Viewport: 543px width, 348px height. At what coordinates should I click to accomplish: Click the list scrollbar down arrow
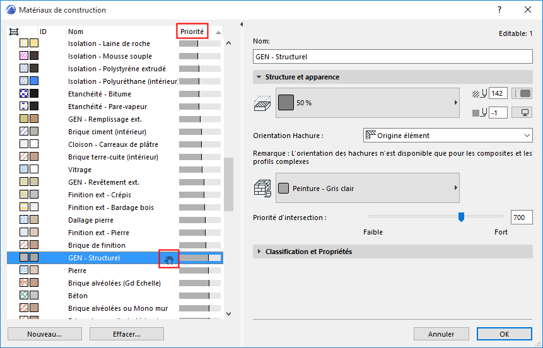tap(228, 314)
